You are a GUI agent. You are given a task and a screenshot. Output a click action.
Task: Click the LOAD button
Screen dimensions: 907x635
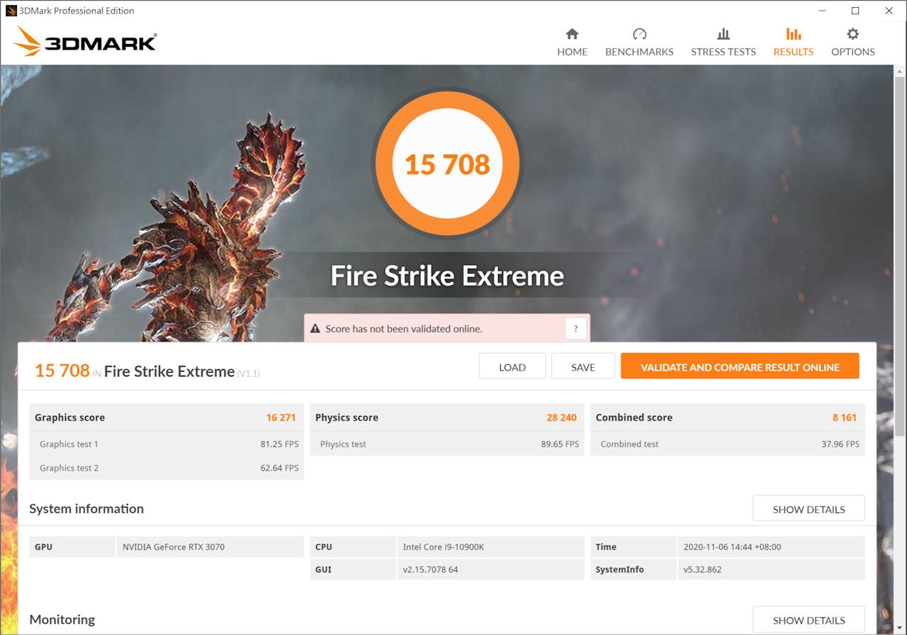[512, 367]
